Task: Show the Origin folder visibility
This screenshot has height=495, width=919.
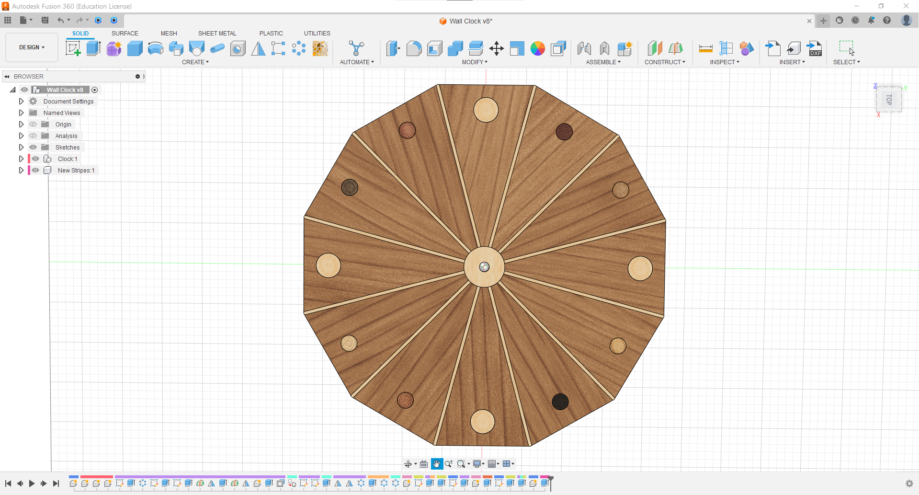Action: (33, 124)
